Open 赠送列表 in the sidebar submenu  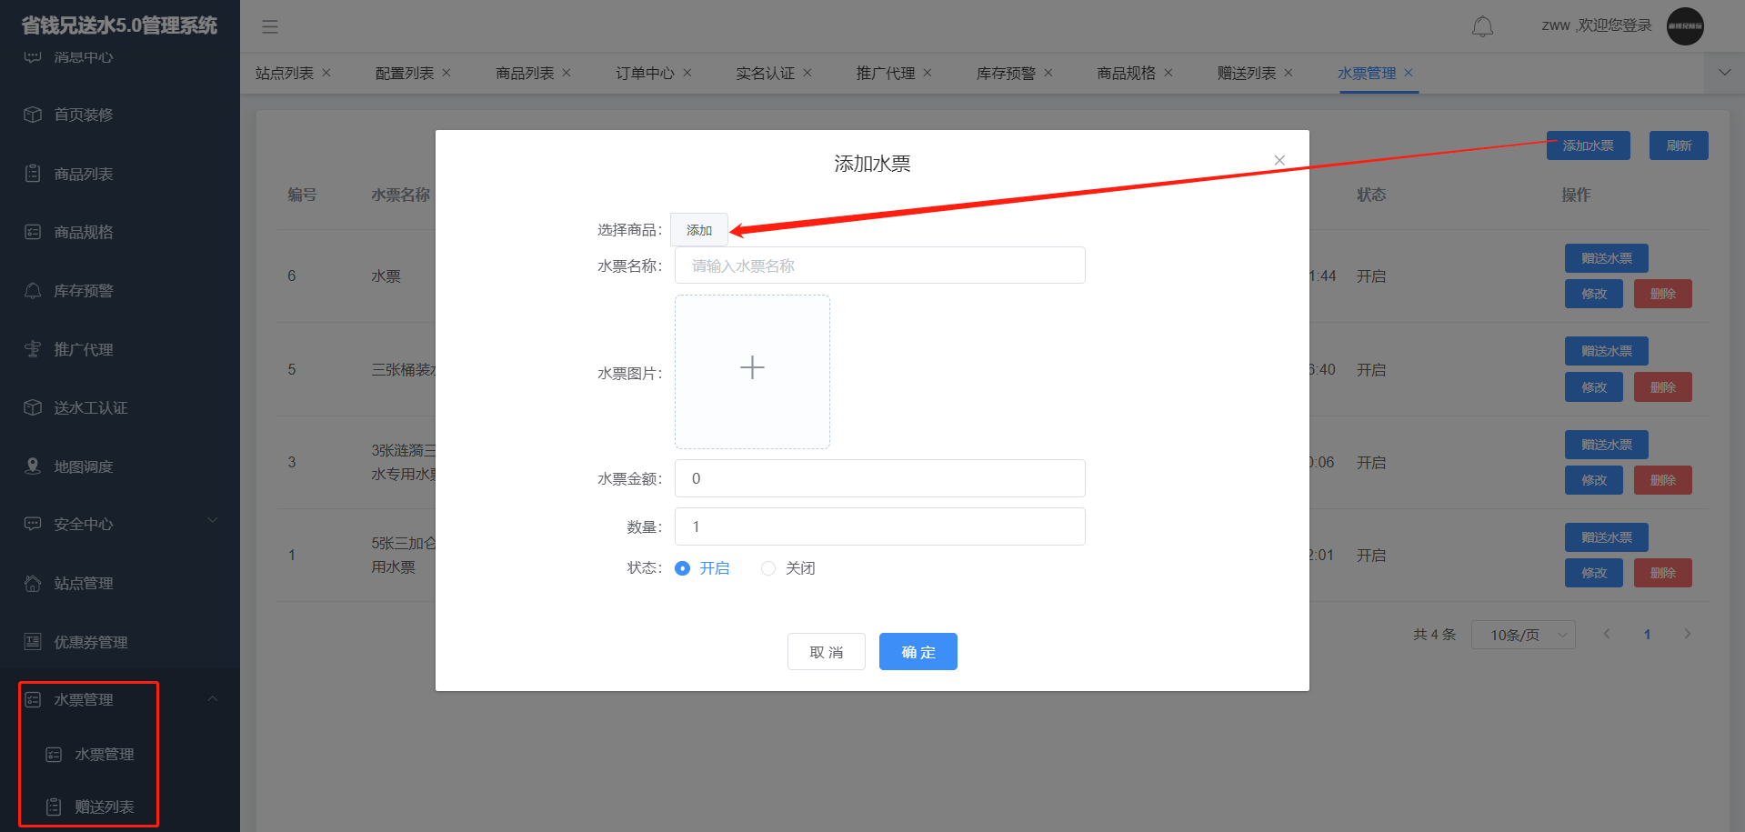104,807
